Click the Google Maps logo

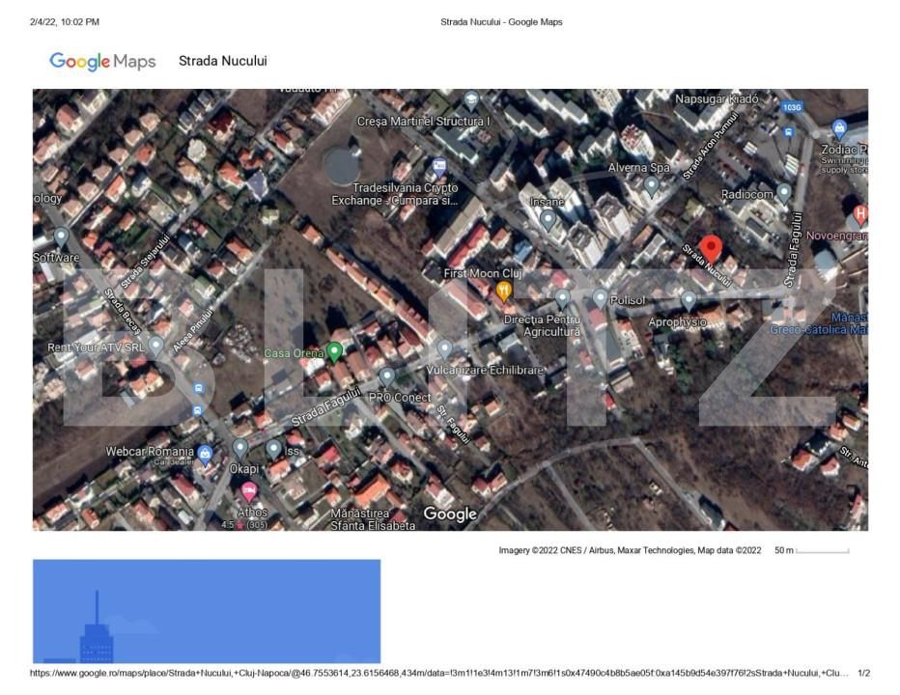coord(102,62)
